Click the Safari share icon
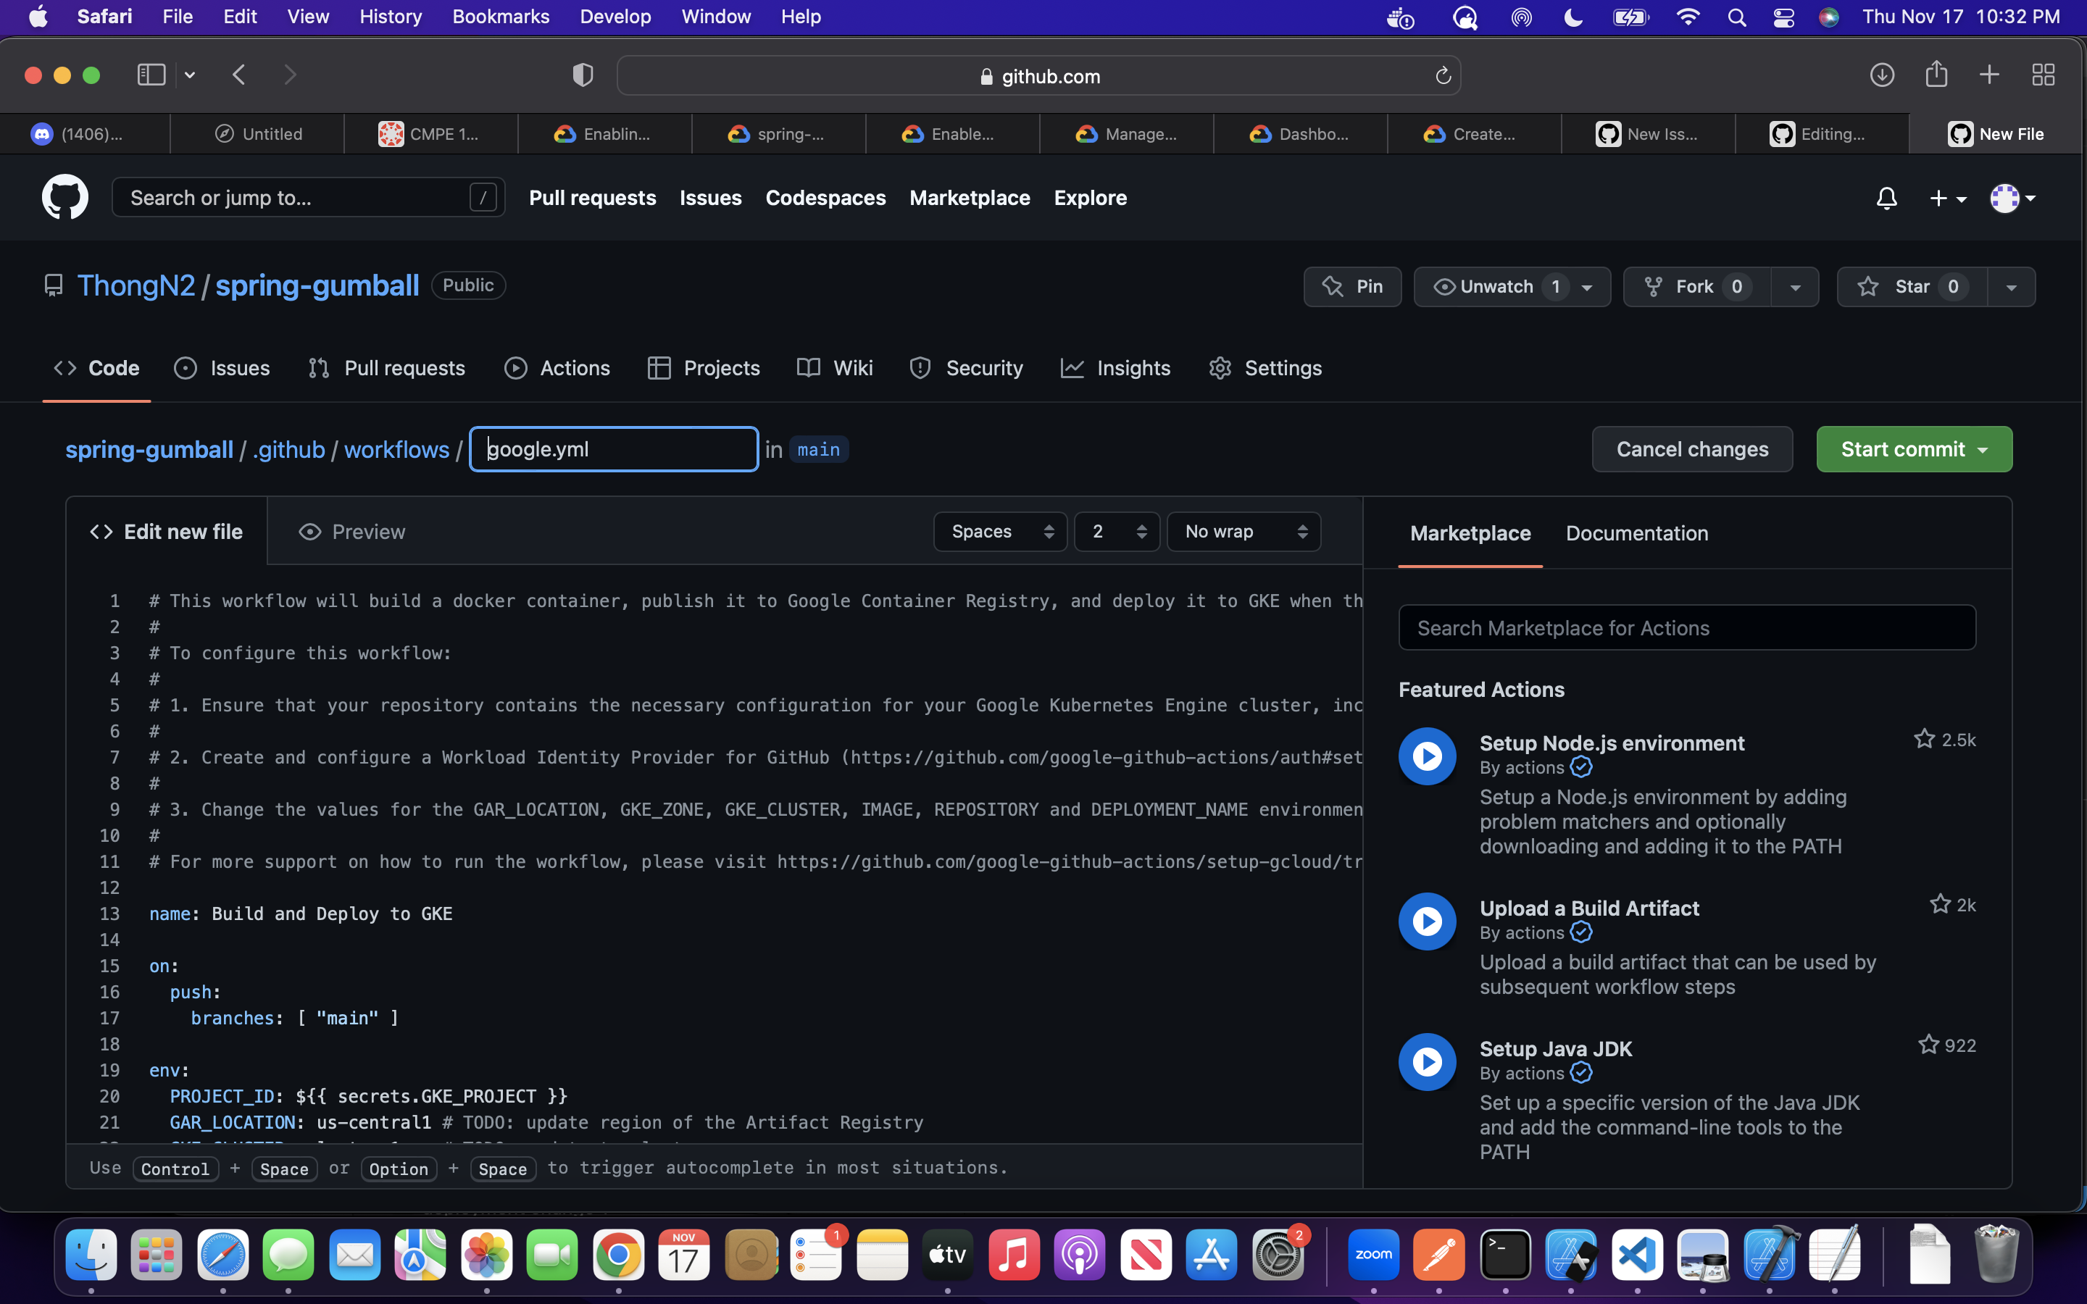The width and height of the screenshot is (2087, 1304). pos(1936,75)
